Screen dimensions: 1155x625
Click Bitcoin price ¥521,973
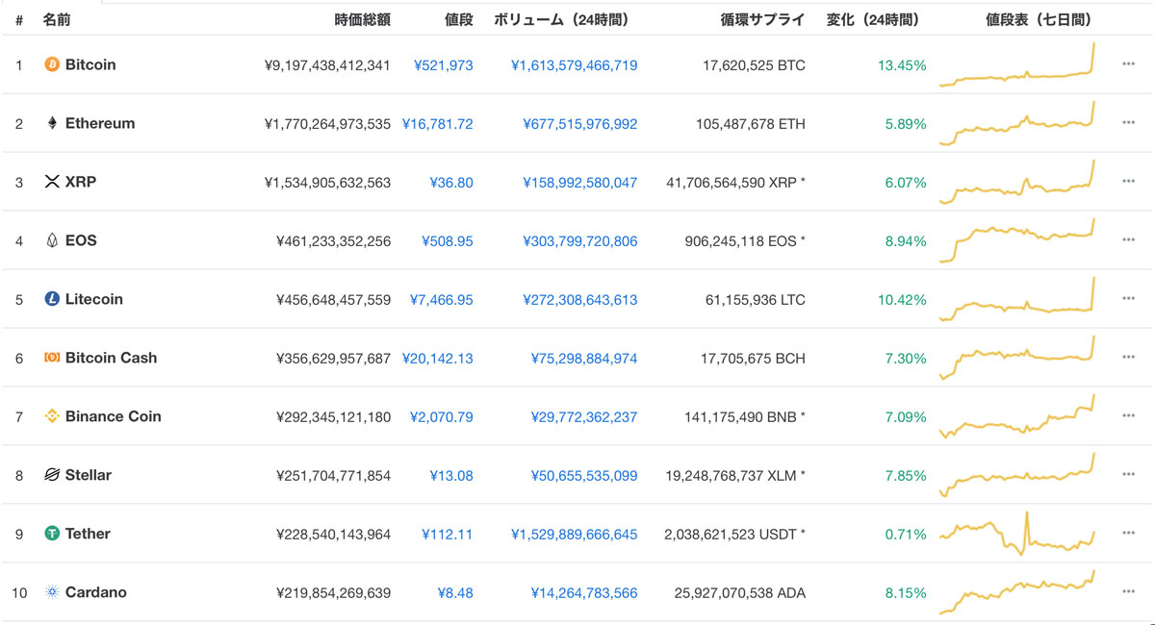coord(444,65)
